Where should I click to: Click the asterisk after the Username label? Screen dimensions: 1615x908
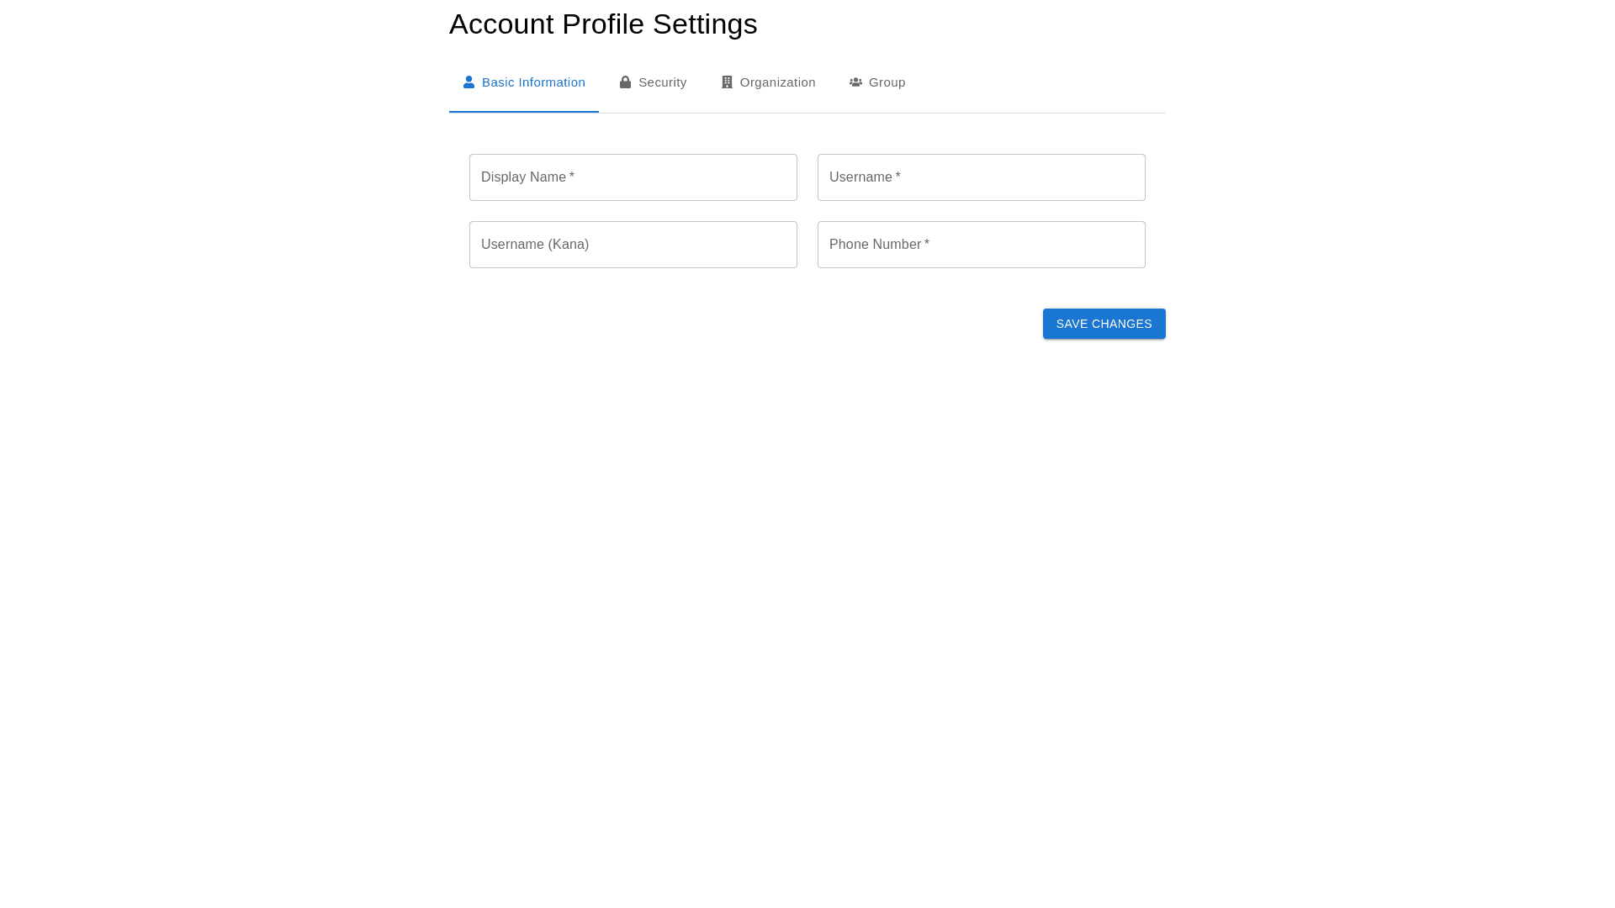coord(898,177)
